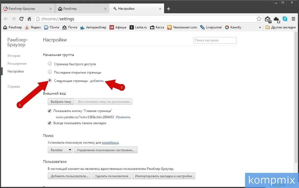Open the Livejournal bookmark

(211, 27)
